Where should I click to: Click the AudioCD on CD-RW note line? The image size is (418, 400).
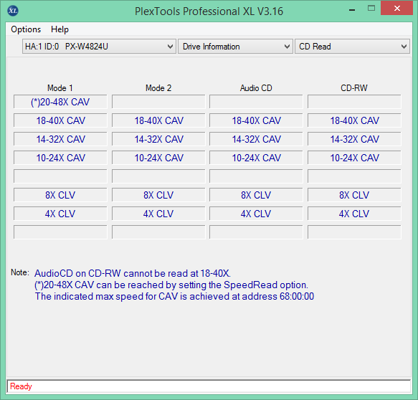coord(133,273)
